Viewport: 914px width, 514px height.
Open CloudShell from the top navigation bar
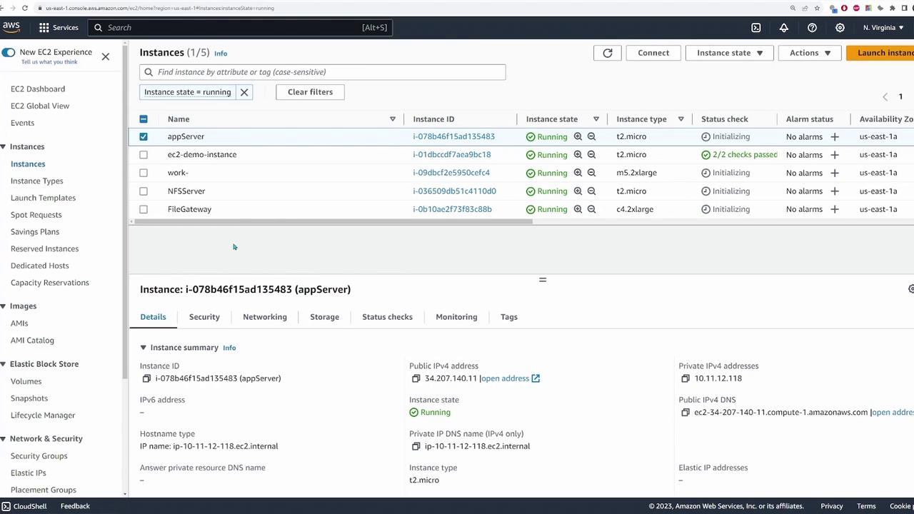(755, 28)
